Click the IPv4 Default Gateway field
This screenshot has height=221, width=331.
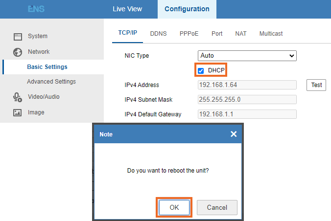click(x=247, y=114)
